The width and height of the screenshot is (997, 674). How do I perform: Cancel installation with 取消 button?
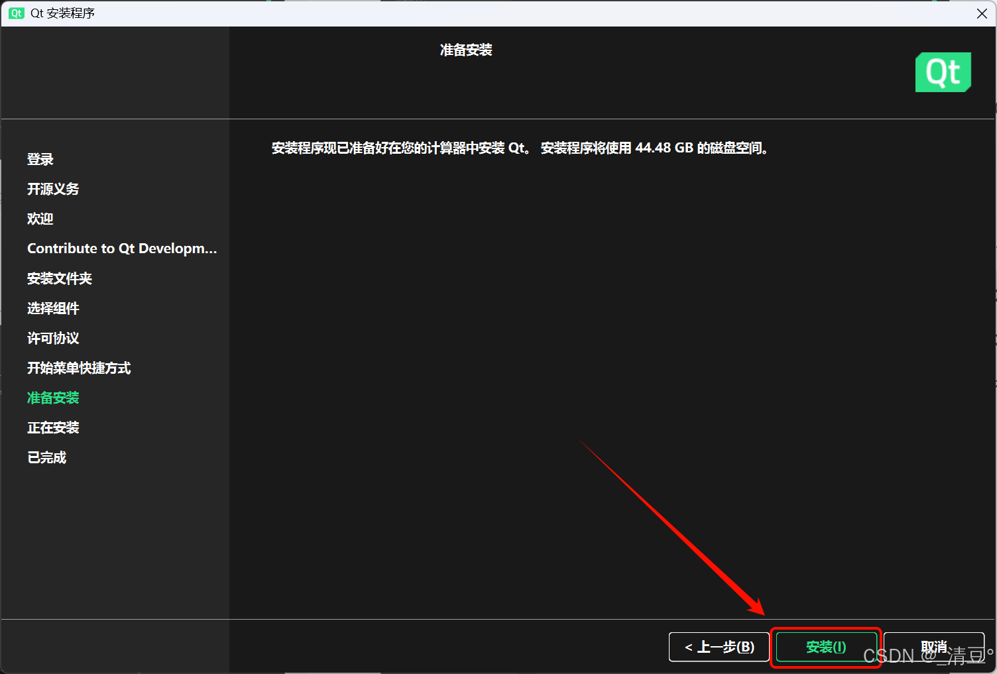(934, 647)
